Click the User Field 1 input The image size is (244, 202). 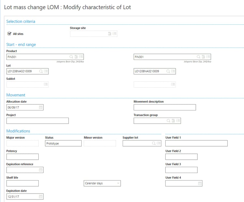coord(197,143)
